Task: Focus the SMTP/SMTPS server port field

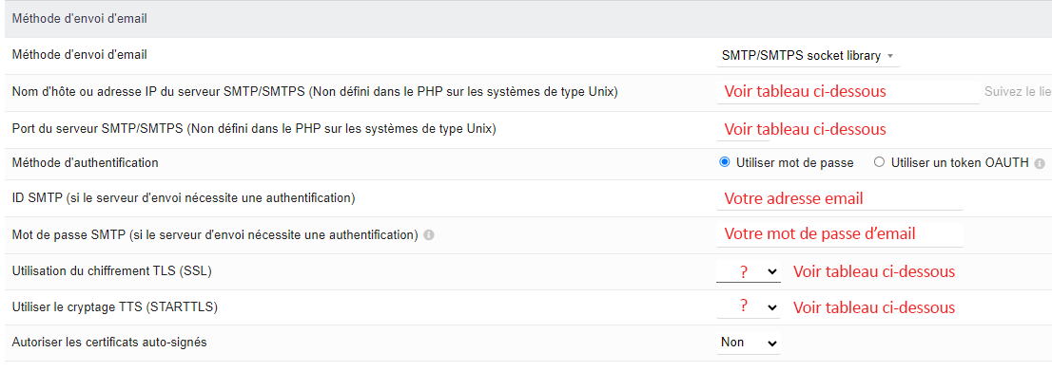Action: (744, 129)
